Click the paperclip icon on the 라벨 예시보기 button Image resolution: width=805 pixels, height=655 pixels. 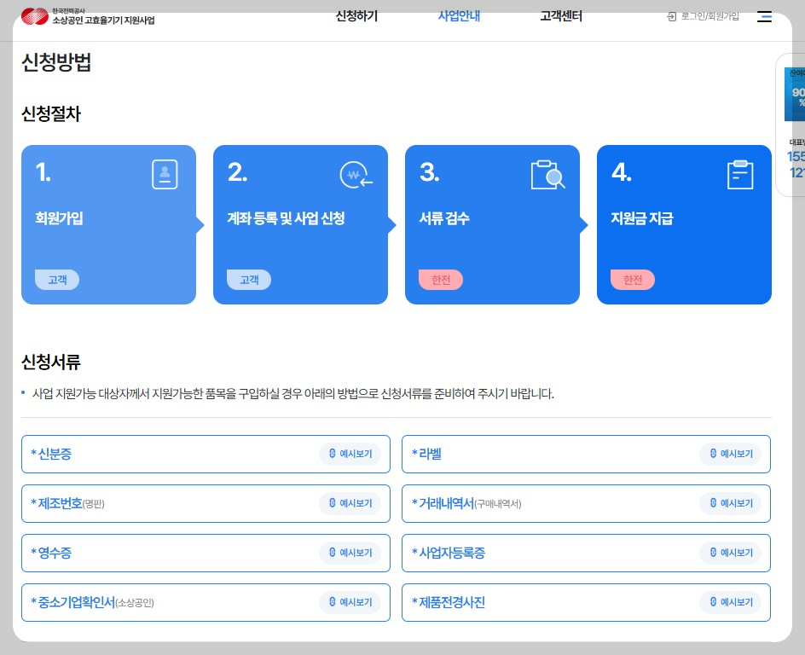[711, 455]
